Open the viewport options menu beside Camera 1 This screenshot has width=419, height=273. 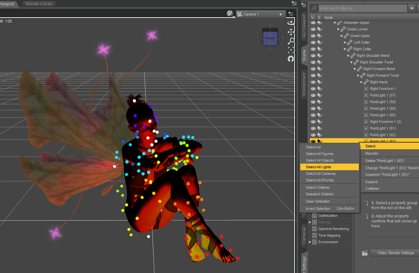(x=291, y=14)
